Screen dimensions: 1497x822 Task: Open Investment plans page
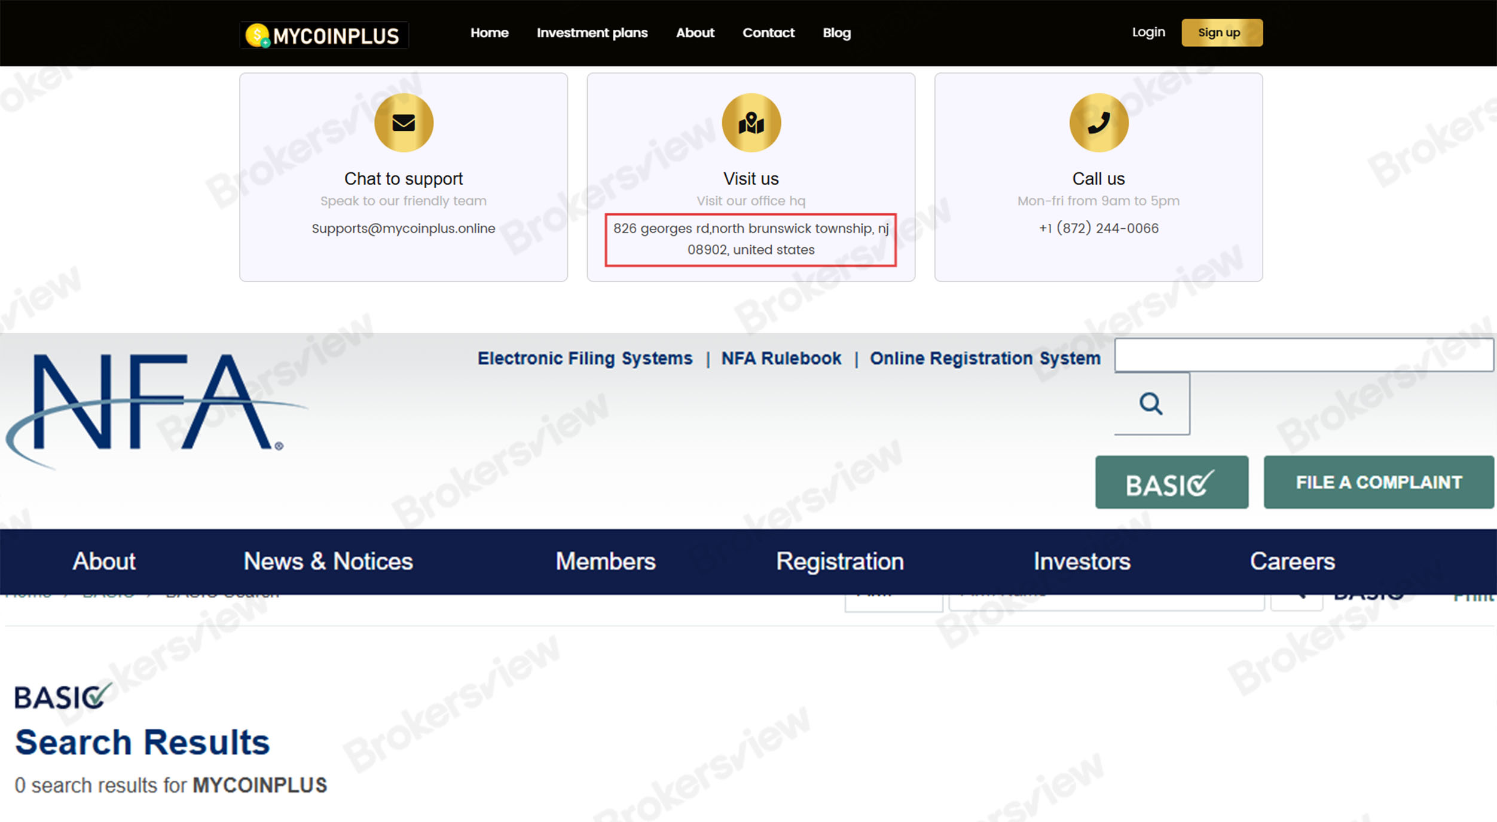click(592, 33)
